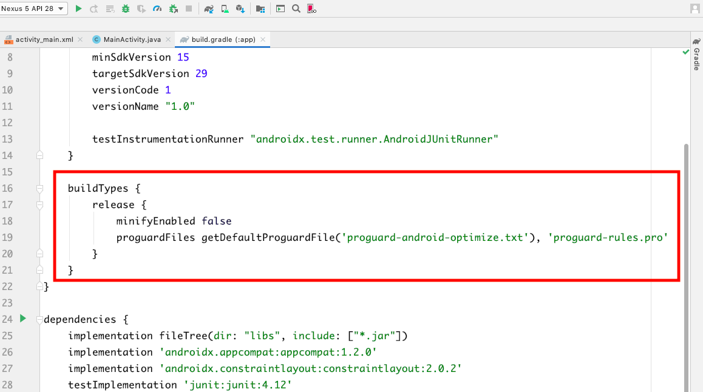Attach debugger to Android process icon
The height and width of the screenshot is (392, 703).
(x=173, y=8)
